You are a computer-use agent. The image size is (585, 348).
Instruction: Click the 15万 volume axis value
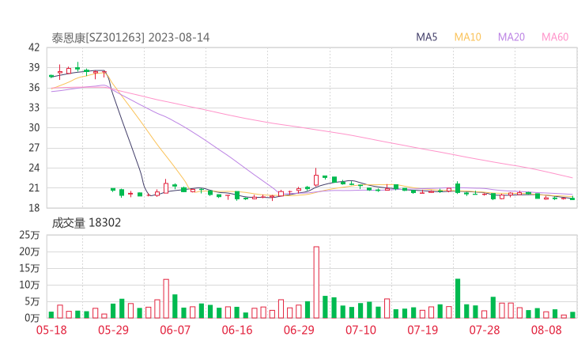click(29, 268)
